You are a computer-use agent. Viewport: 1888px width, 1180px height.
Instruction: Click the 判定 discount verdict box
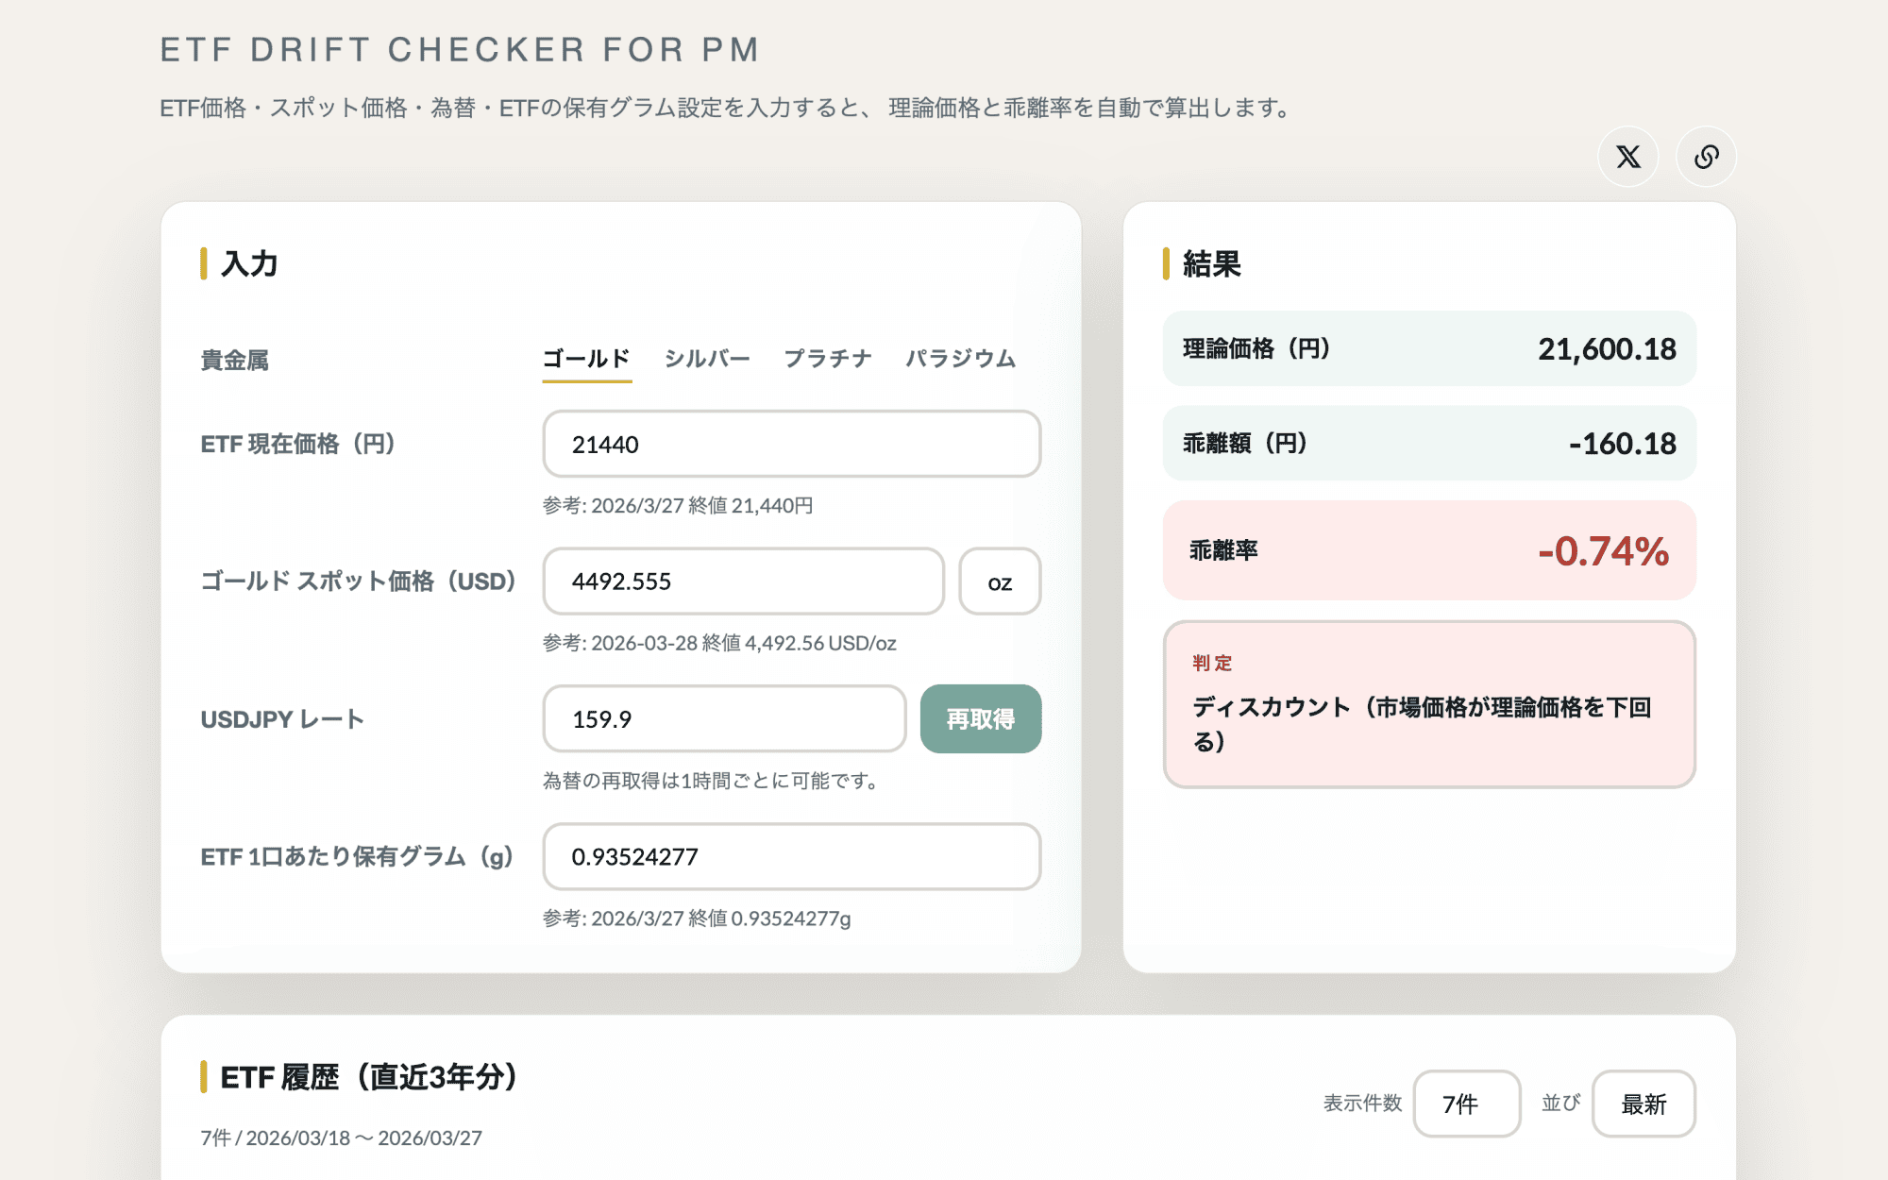[x=1429, y=704]
